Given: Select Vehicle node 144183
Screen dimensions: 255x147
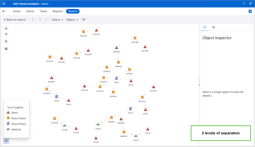Looking at the screenshot, I should (x=65, y=126).
